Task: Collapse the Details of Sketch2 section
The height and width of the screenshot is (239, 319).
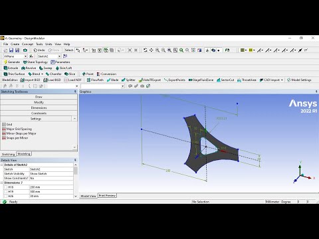Action: (2, 165)
